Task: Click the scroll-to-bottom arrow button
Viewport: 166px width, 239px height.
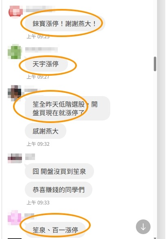Action: [x=143, y=227]
